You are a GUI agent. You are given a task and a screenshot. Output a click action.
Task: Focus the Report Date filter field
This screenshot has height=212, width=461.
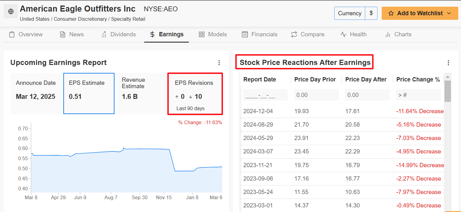point(265,95)
